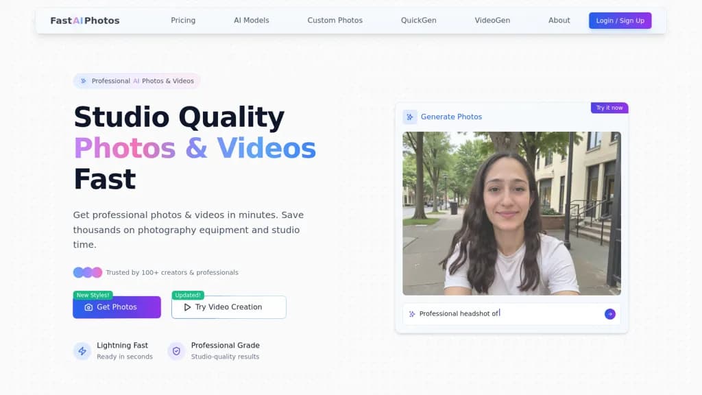
Task: Click the overlapping avatar circles
Action: [88, 272]
